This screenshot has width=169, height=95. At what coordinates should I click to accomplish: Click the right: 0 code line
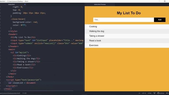pos(18,7)
